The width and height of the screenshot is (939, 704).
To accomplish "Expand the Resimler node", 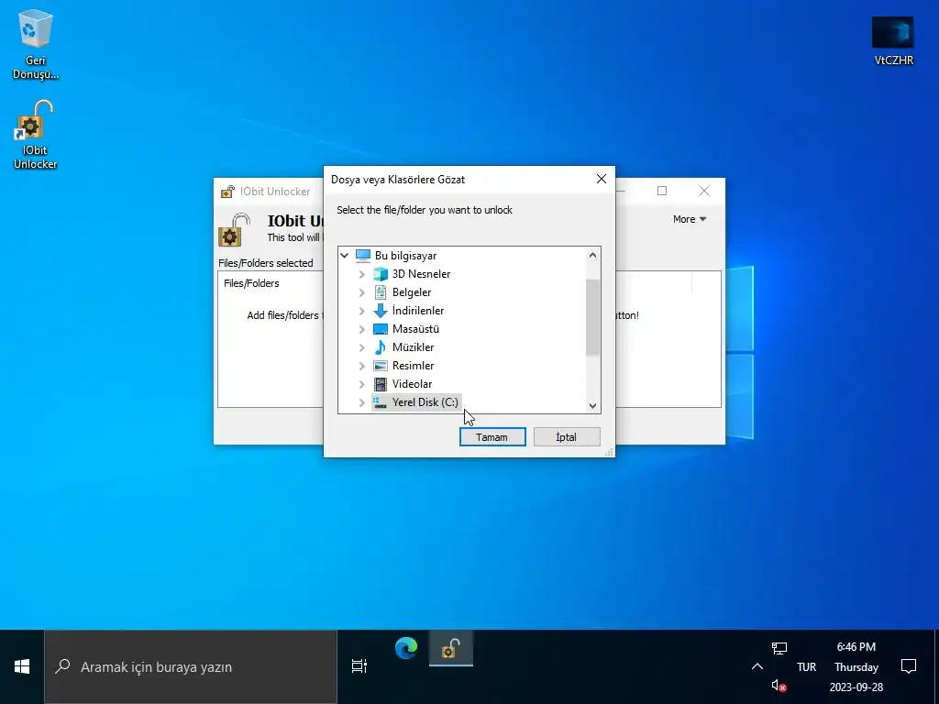I will (x=361, y=366).
